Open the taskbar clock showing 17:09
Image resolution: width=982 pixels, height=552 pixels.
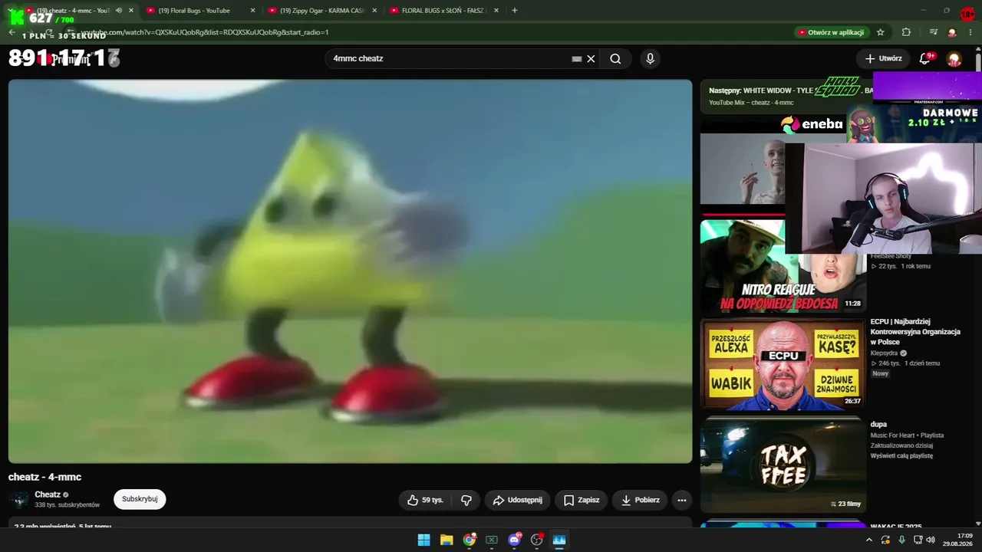pos(957,540)
